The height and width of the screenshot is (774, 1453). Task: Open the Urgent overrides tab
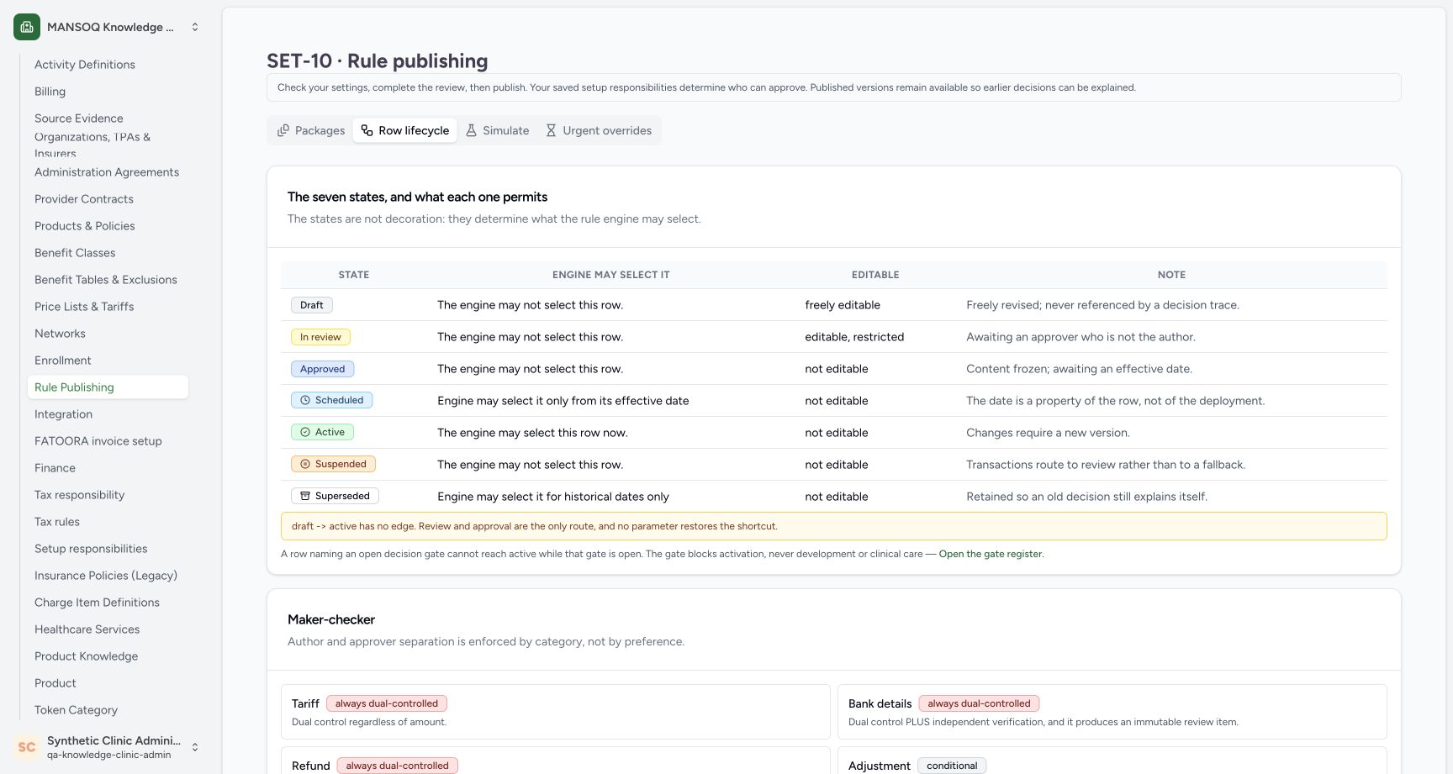click(599, 130)
